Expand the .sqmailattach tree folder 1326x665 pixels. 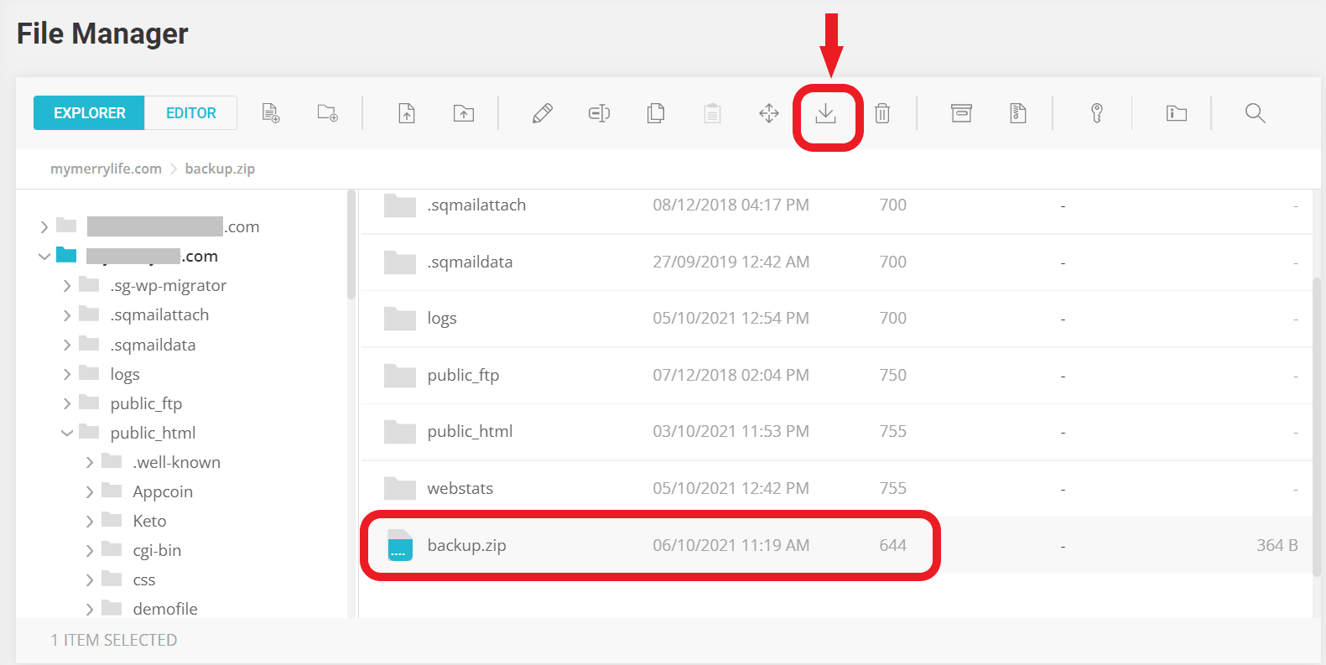tap(67, 314)
